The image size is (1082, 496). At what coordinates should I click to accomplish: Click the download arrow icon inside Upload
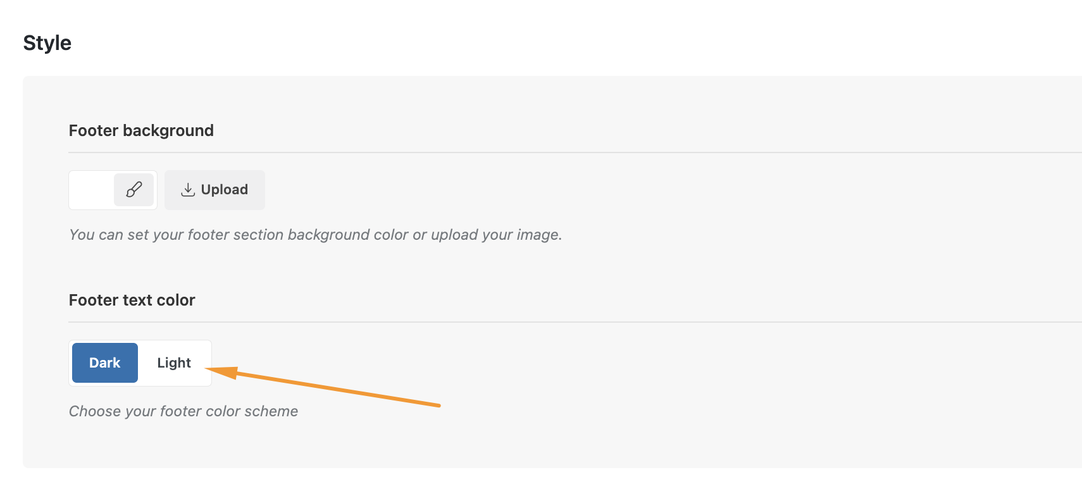[188, 190]
